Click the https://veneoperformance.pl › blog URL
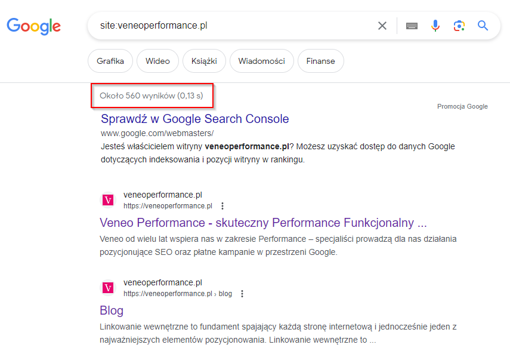 [178, 294]
